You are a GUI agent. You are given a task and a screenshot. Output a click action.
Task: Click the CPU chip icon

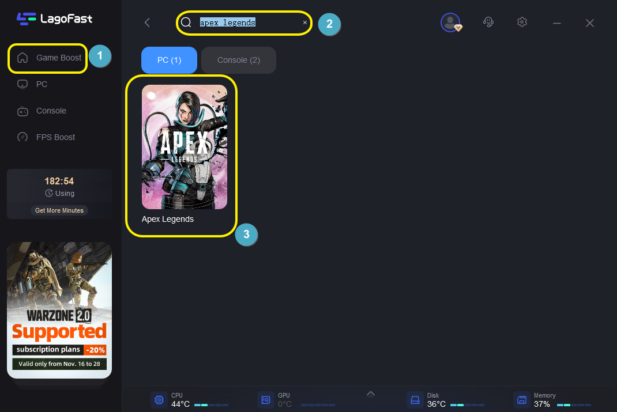pyautogui.click(x=159, y=400)
